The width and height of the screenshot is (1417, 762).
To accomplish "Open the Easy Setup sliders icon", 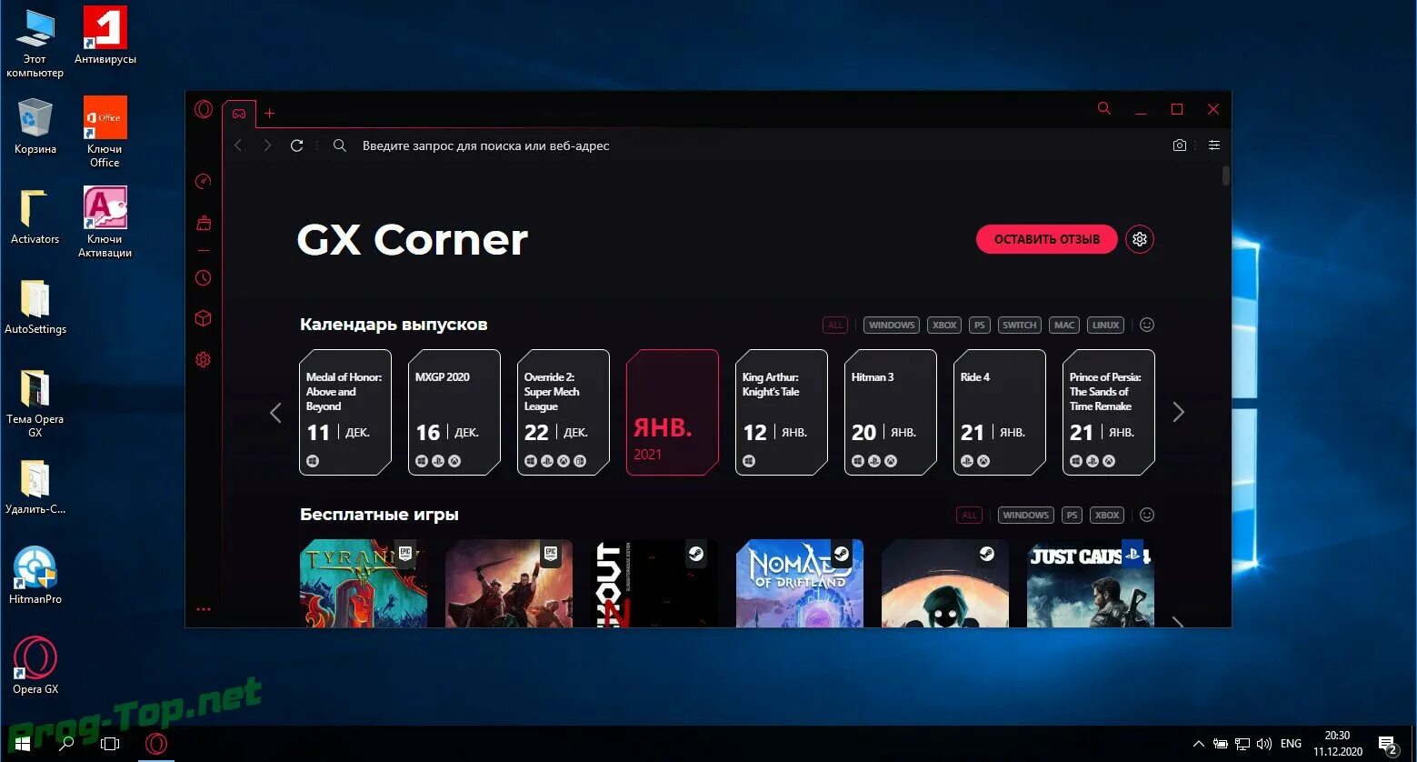I will tap(1214, 145).
